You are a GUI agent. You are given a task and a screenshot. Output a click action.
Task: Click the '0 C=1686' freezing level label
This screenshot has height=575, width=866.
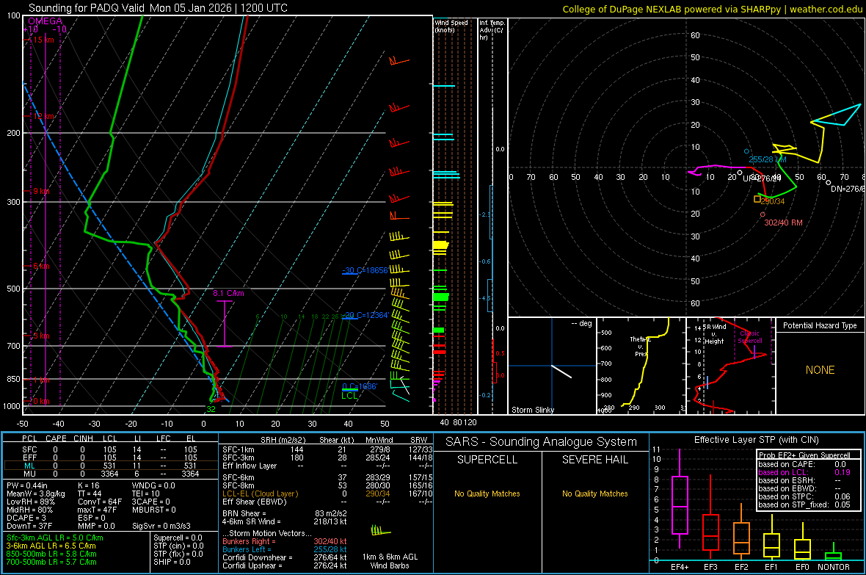pyautogui.click(x=360, y=386)
